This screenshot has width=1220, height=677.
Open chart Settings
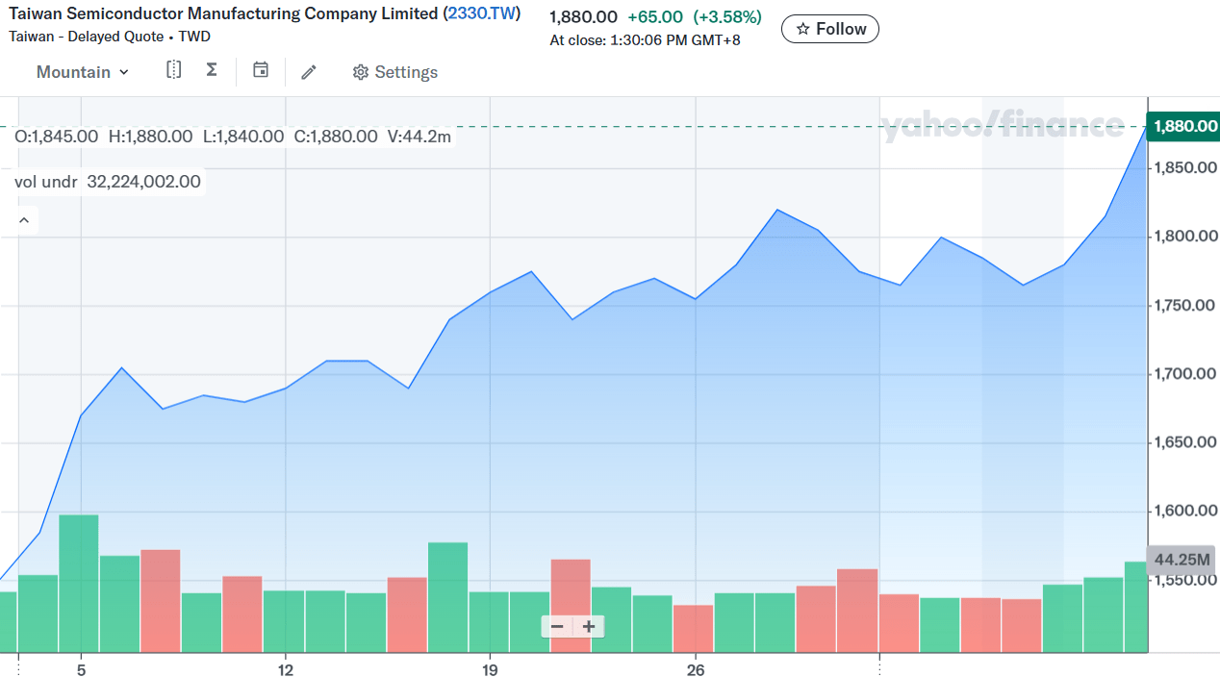[x=394, y=72]
